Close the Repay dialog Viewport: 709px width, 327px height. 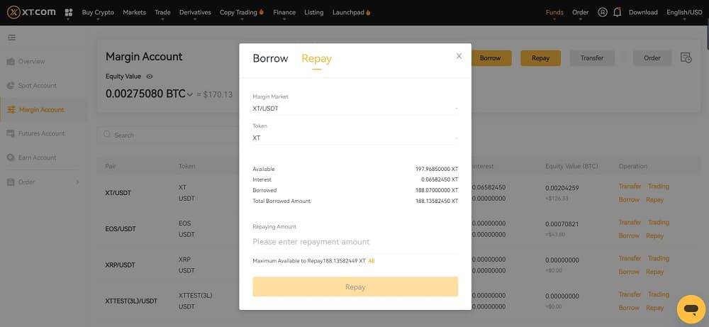click(459, 56)
